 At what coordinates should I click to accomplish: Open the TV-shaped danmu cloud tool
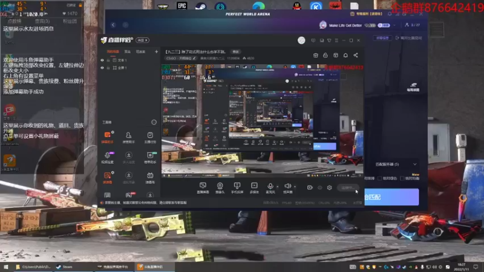(x=150, y=178)
